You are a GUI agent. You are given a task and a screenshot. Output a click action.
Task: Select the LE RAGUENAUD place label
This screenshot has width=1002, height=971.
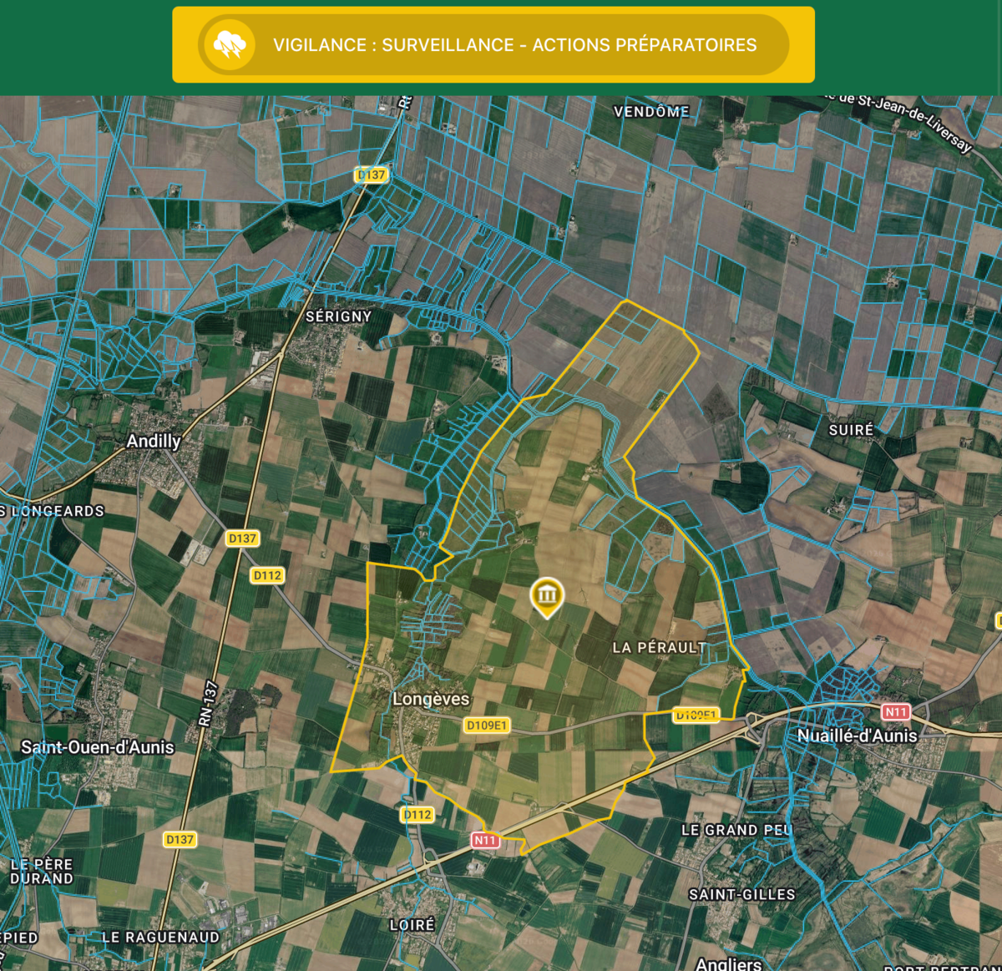pyautogui.click(x=160, y=938)
